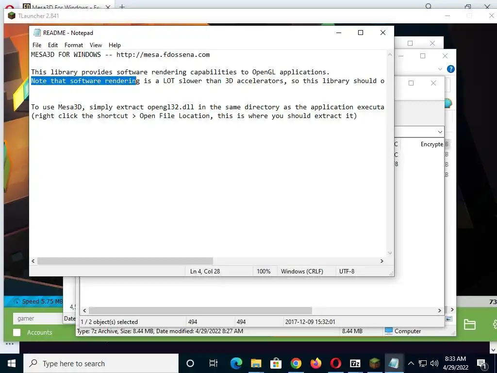Close the Mesa3D For Windows browser tab

pos(108,7)
